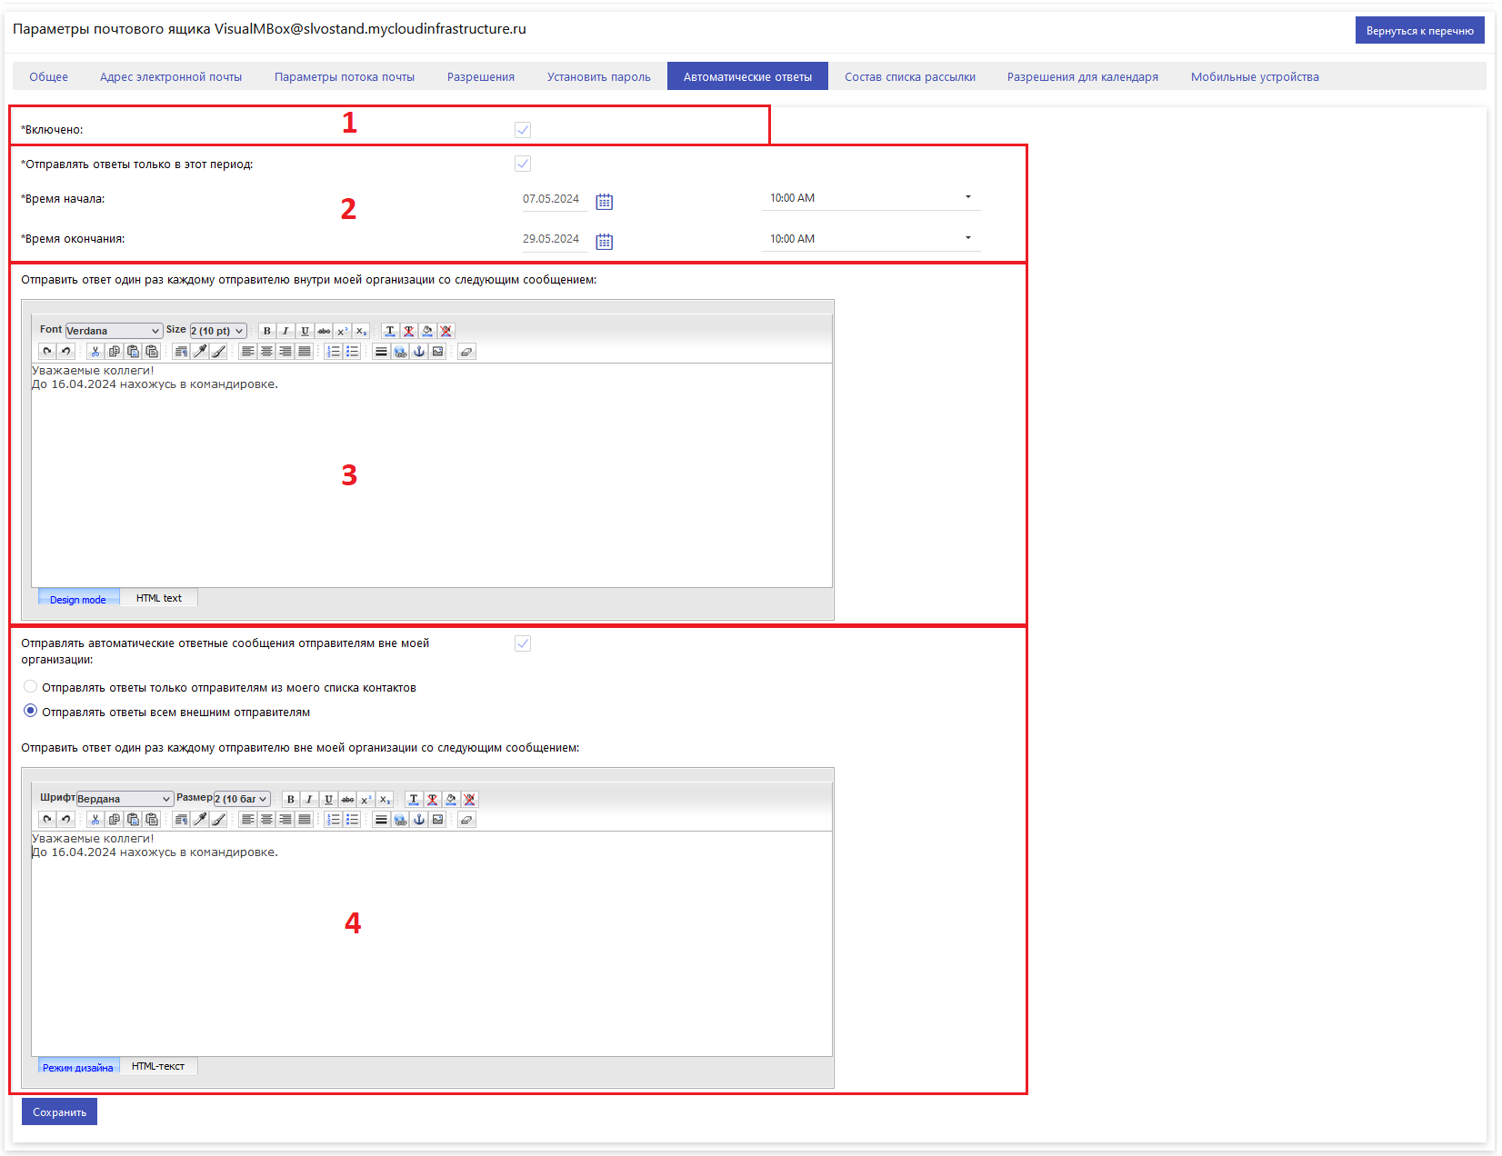
Task: Toggle italic in the internal message editor
Action: (x=285, y=331)
